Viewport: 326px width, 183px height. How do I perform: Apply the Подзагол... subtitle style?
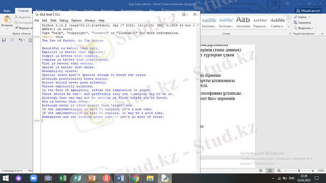(x=260, y=23)
